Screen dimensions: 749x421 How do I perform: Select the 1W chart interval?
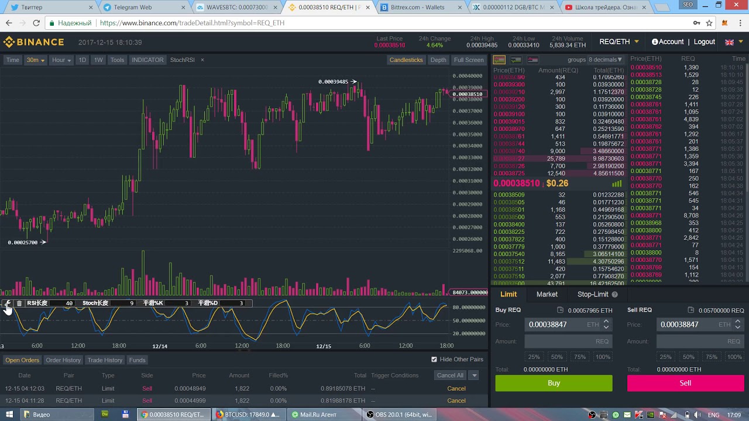point(98,60)
